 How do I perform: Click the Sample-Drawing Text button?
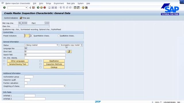(18, 64)
